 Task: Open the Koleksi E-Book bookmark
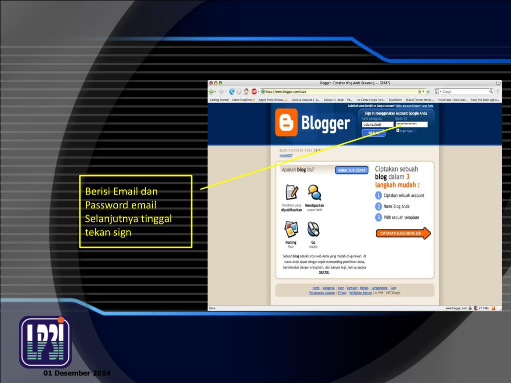tap(338, 100)
